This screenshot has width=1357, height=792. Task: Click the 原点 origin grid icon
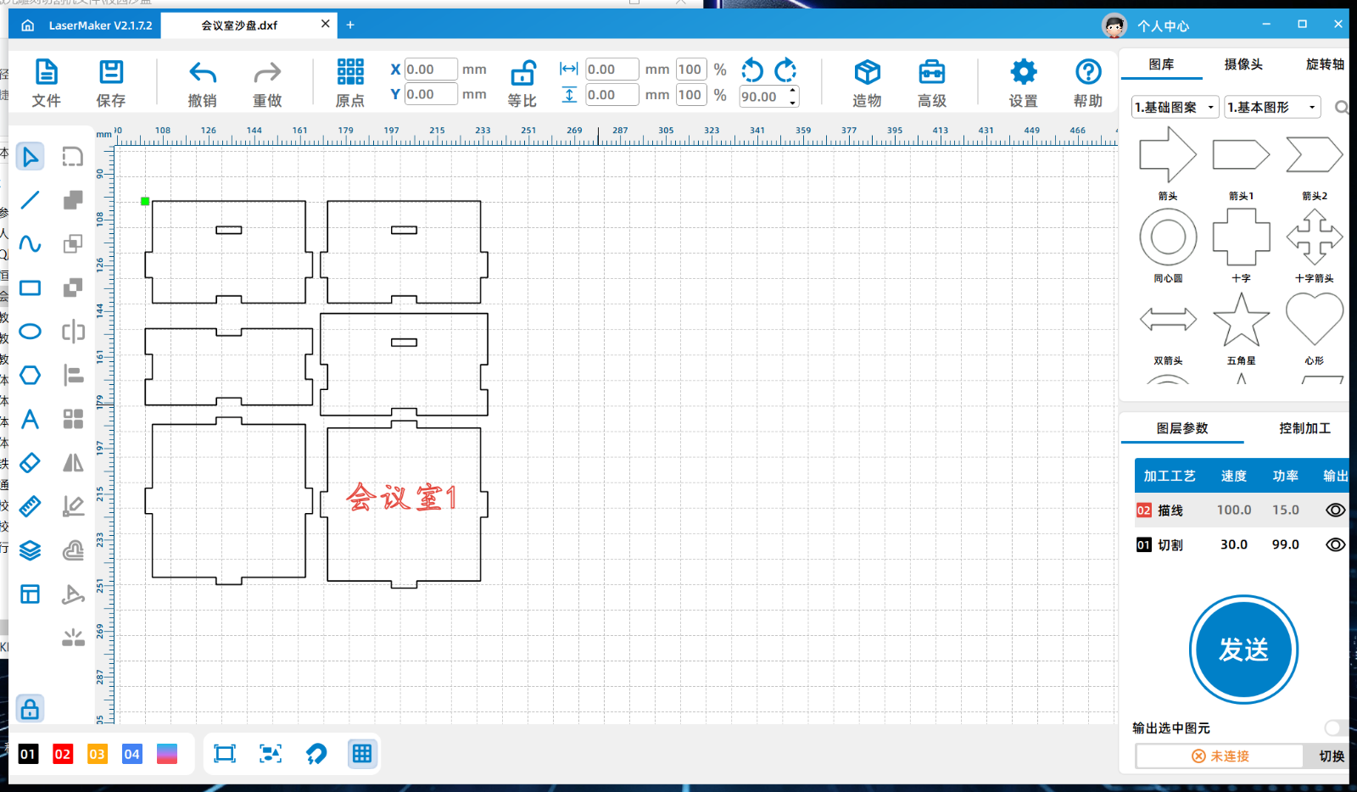pyautogui.click(x=350, y=72)
